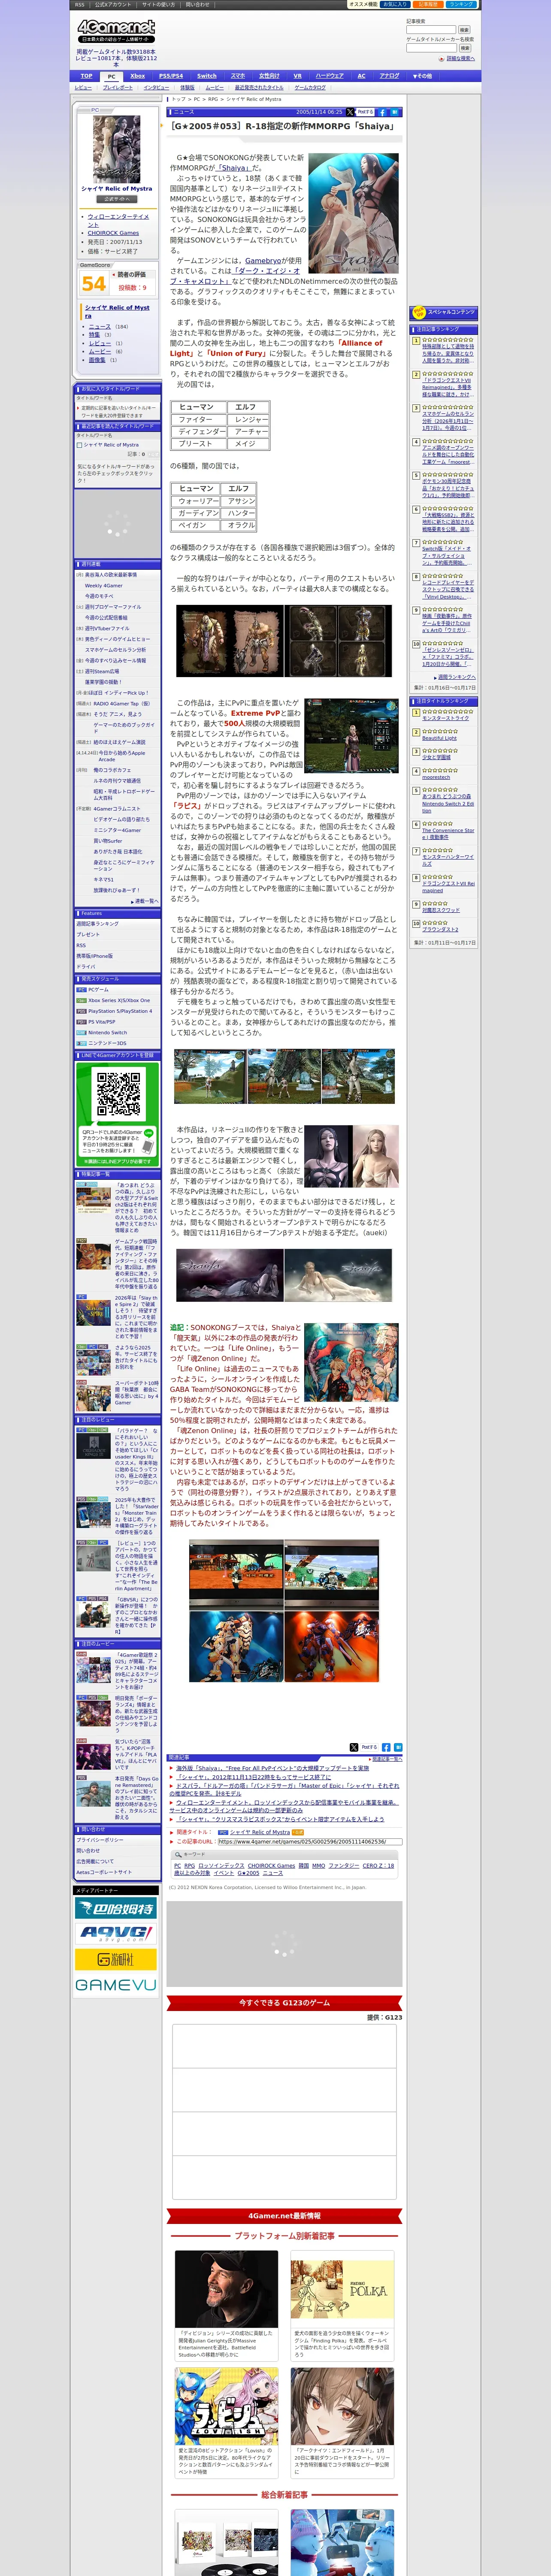Open the robot concept art thumbnail
Viewport: 551px width, 2576px height.
[237, 1646]
